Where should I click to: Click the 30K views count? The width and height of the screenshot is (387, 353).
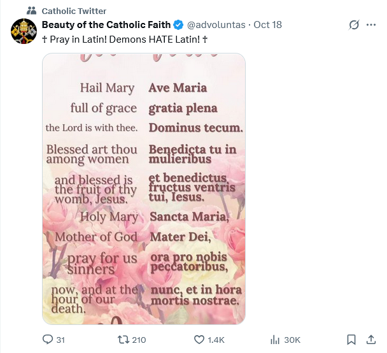[292, 340]
